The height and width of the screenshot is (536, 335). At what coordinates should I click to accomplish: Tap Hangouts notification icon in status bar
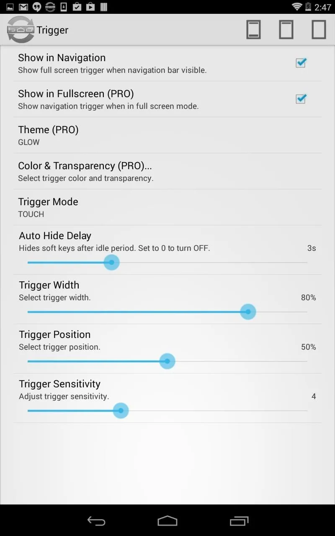point(37,7)
